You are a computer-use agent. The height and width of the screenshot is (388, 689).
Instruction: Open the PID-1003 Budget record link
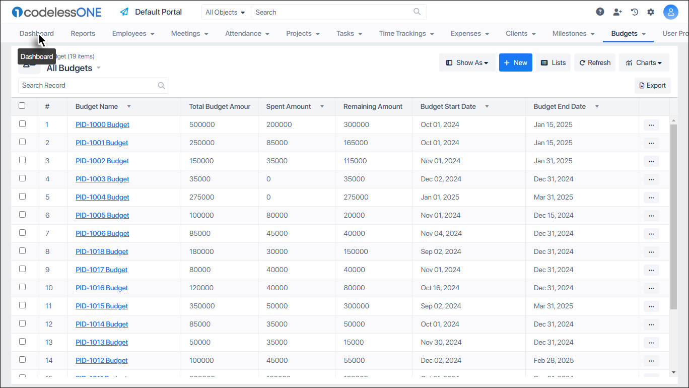point(102,179)
